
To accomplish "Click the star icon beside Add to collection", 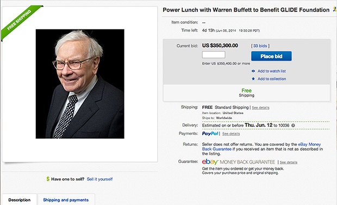I will tap(253, 79).
